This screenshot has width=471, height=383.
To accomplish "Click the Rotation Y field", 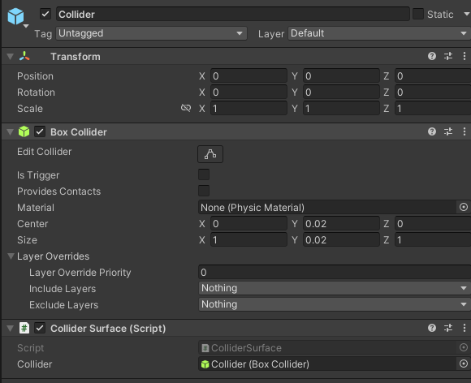I will coord(341,93).
